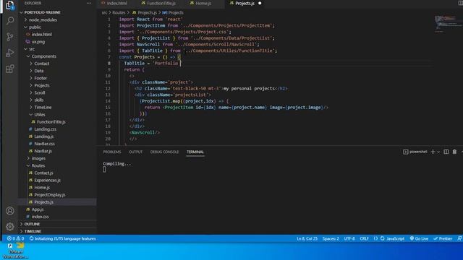Click Prettier in status bar

(x=443, y=238)
